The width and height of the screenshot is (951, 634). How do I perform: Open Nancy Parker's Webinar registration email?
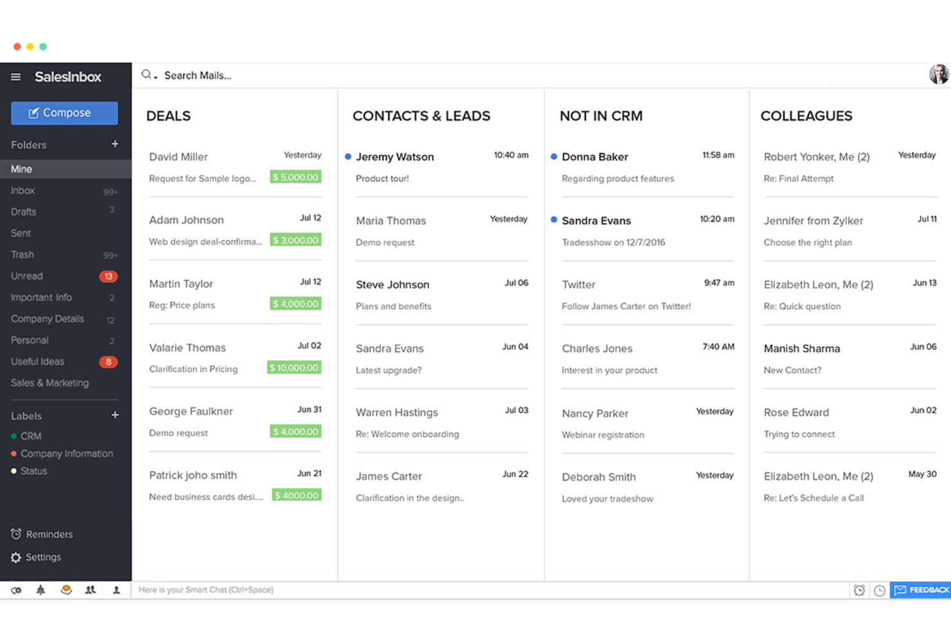[646, 423]
